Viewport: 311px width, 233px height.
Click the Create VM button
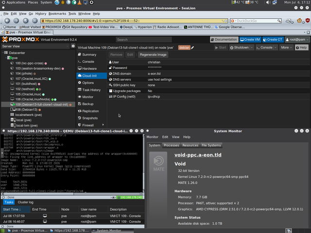point(250,40)
